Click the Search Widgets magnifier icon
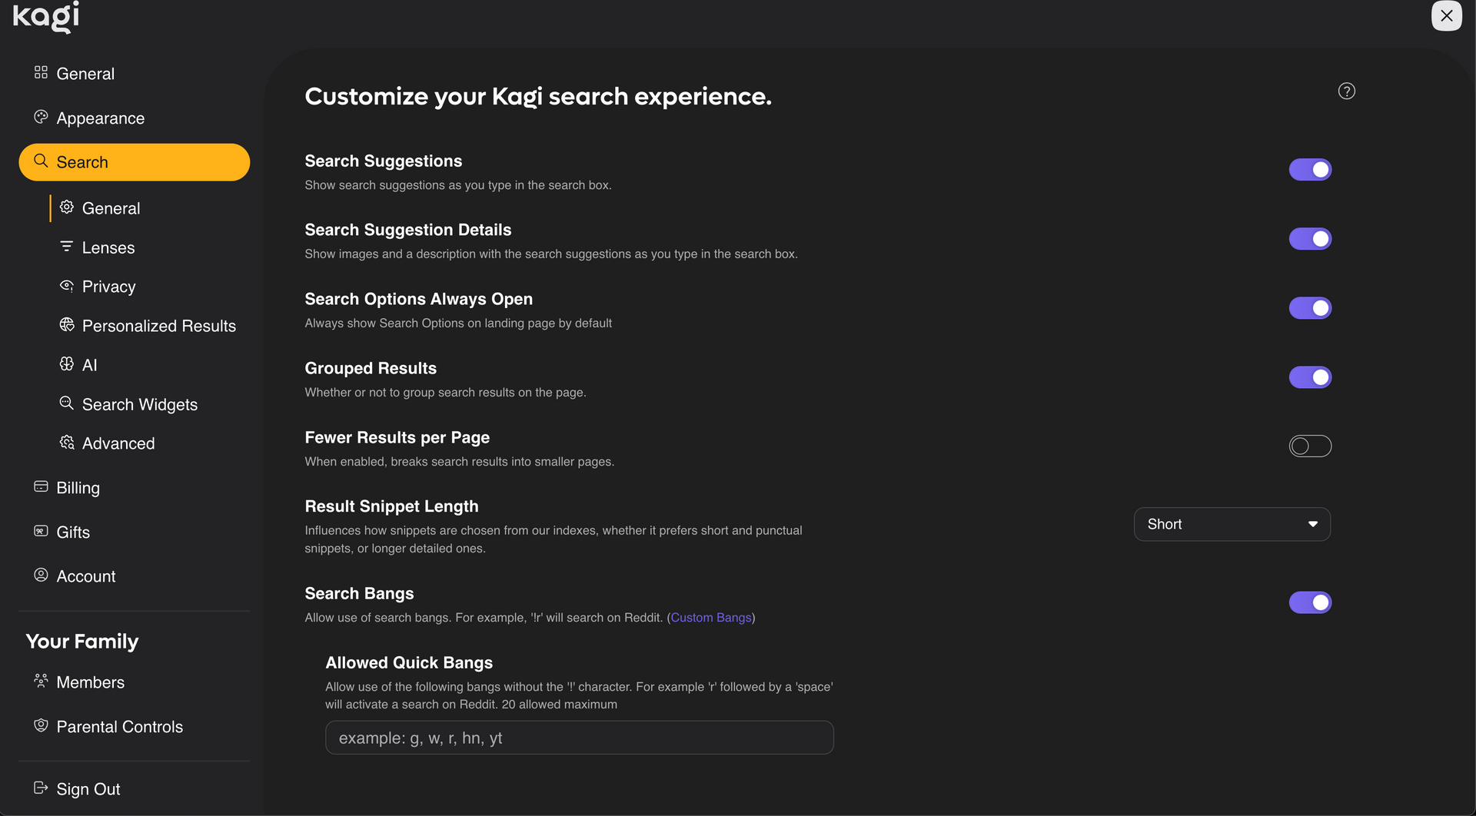 (67, 403)
